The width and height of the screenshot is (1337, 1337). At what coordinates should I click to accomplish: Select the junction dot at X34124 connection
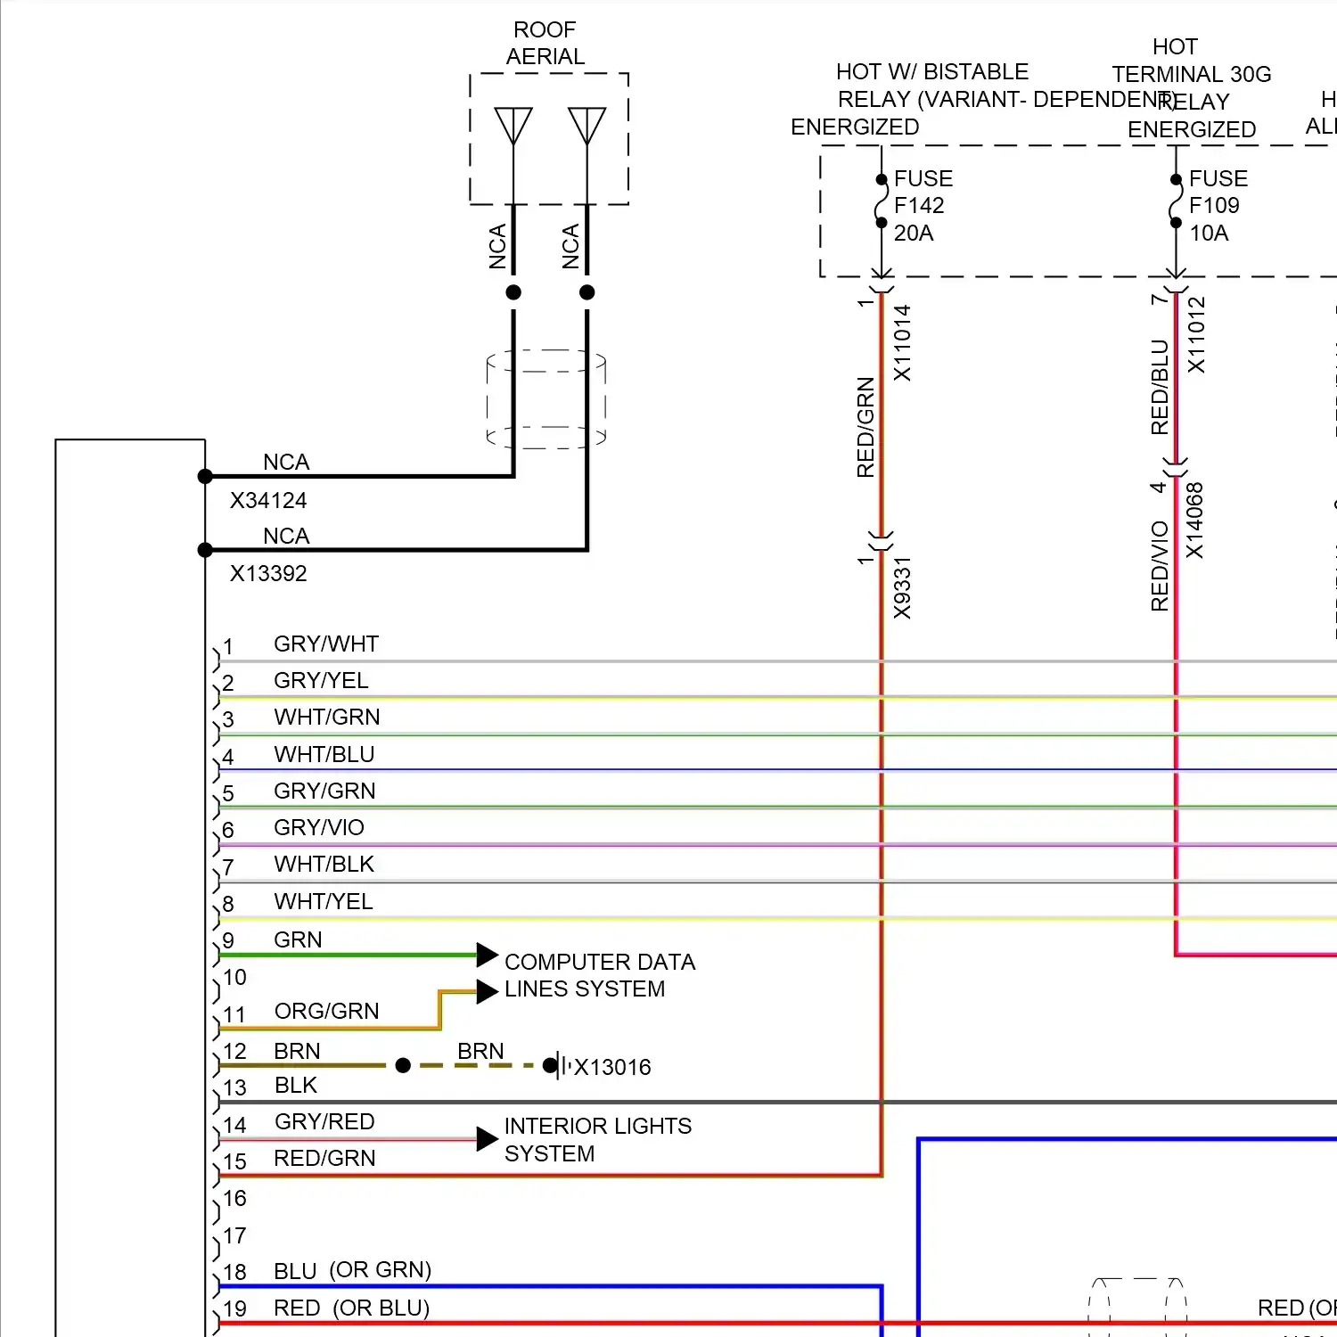[205, 477]
